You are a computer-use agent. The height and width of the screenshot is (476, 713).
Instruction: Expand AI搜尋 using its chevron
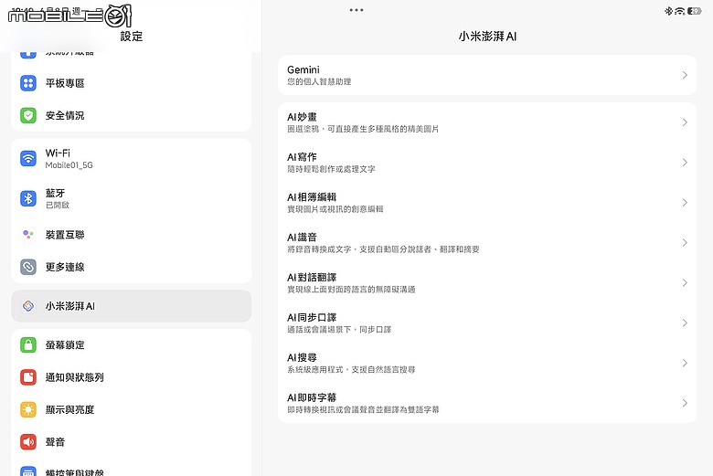pyautogui.click(x=685, y=363)
